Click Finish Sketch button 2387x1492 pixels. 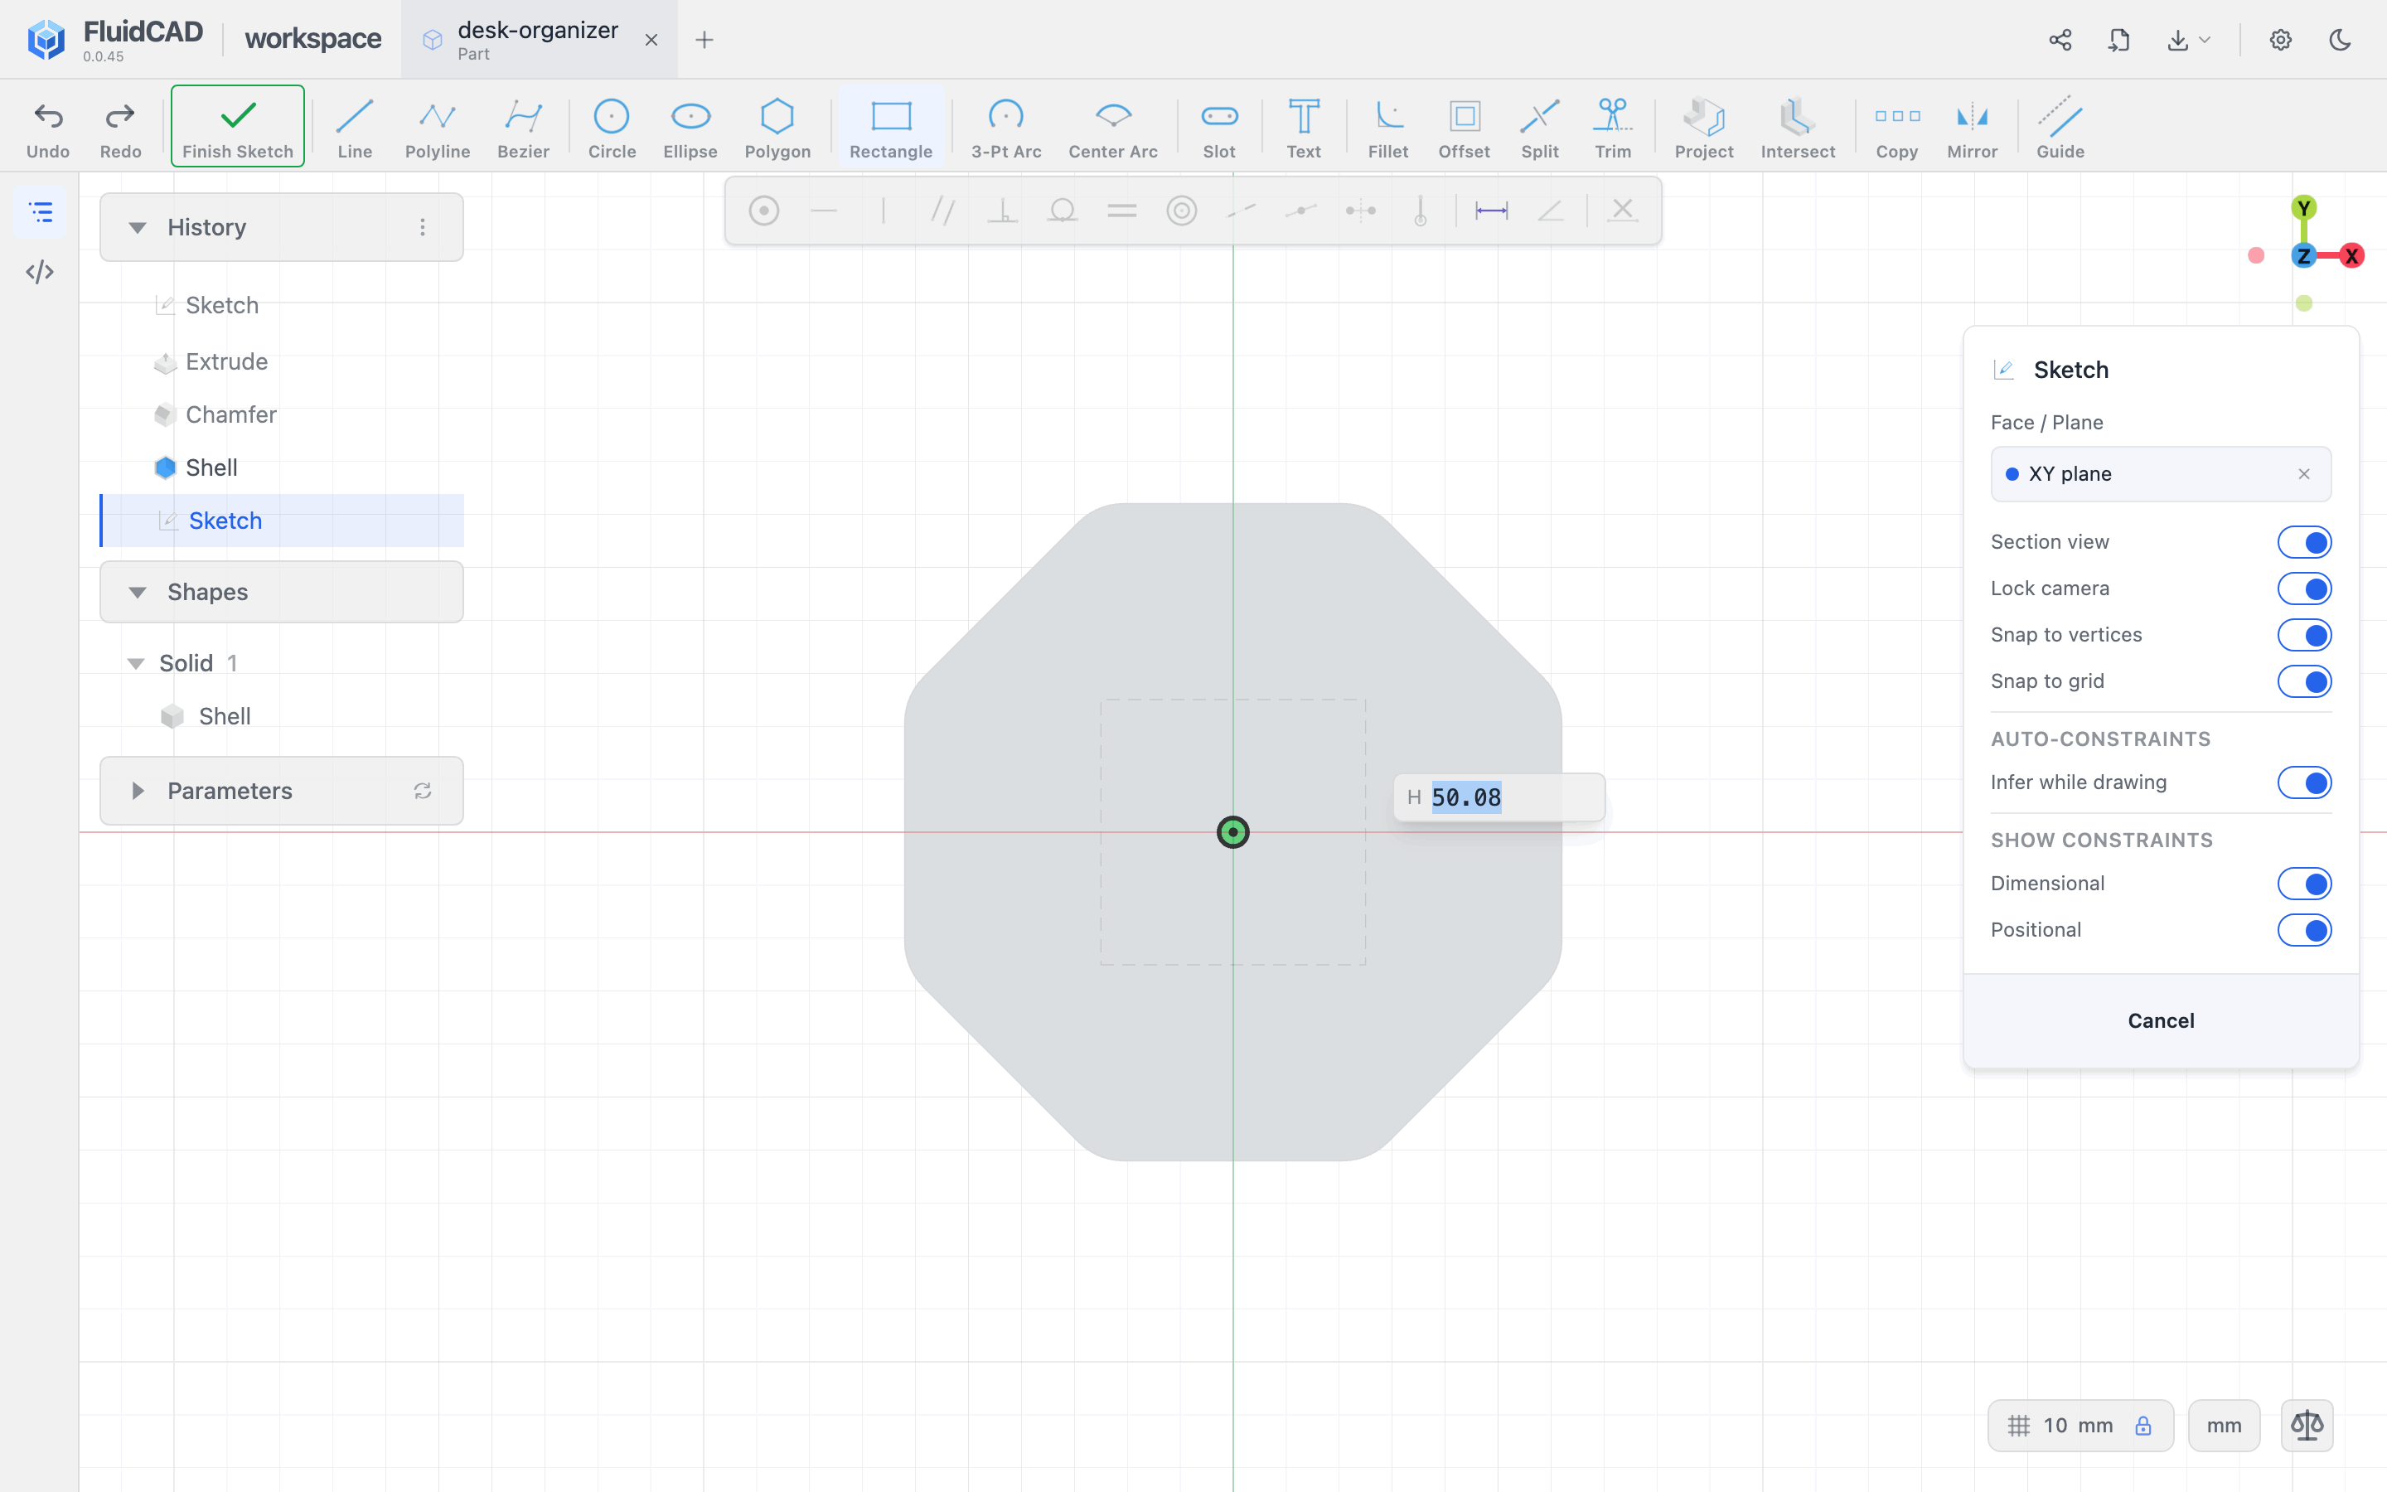pos(238,126)
